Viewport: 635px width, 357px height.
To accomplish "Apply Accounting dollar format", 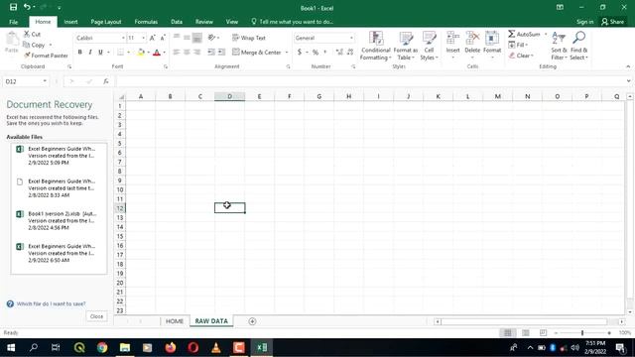I will tap(300, 53).
